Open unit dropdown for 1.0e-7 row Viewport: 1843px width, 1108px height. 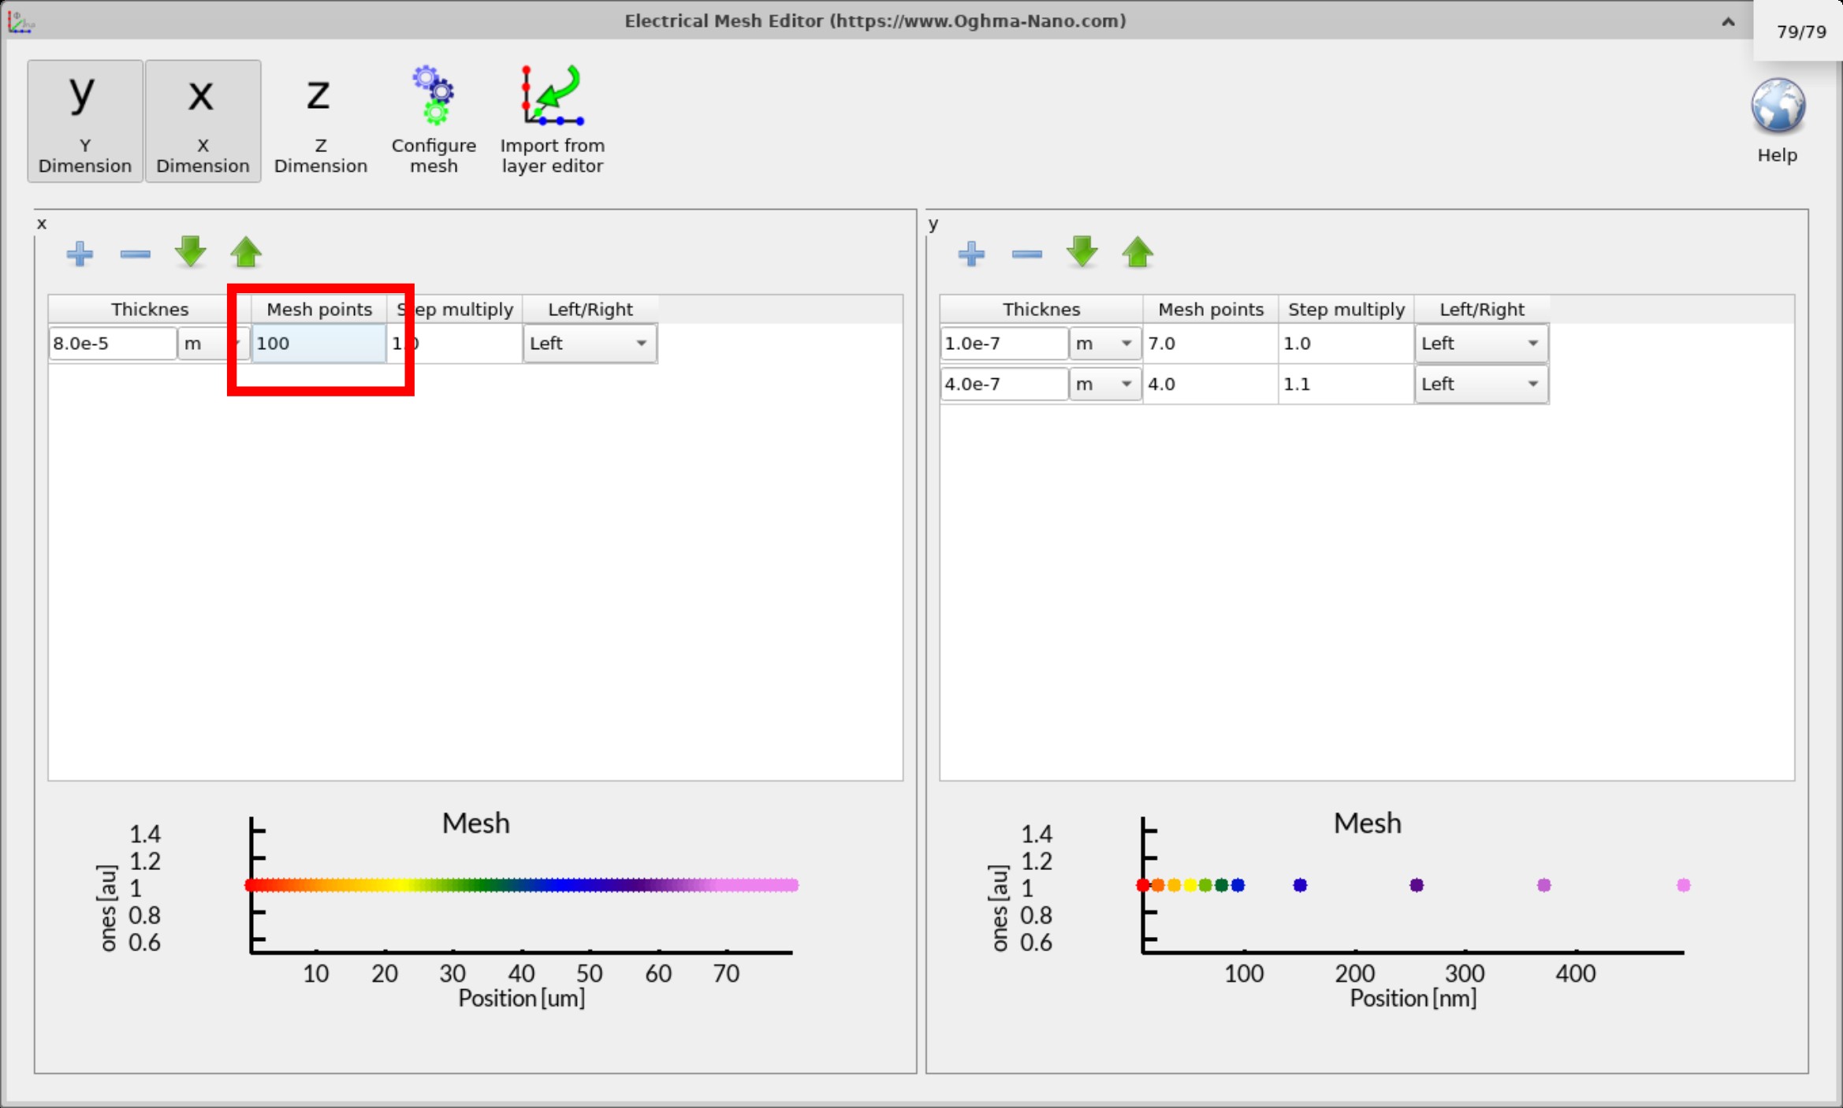(x=1104, y=344)
